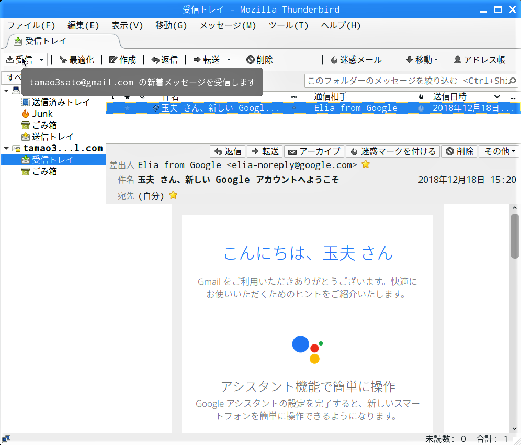Open the 移動(G) menu
This screenshot has height=445, width=521.
point(171,26)
